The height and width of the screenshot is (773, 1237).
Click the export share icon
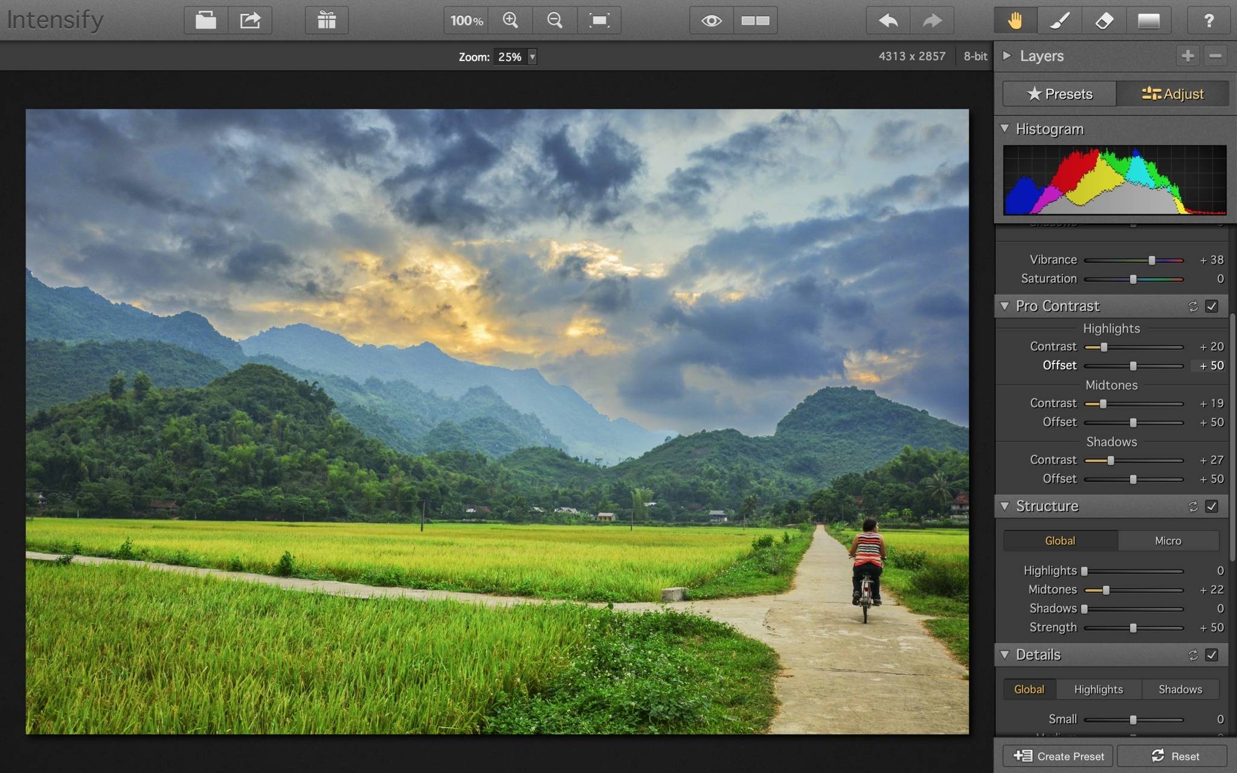pyautogui.click(x=250, y=21)
